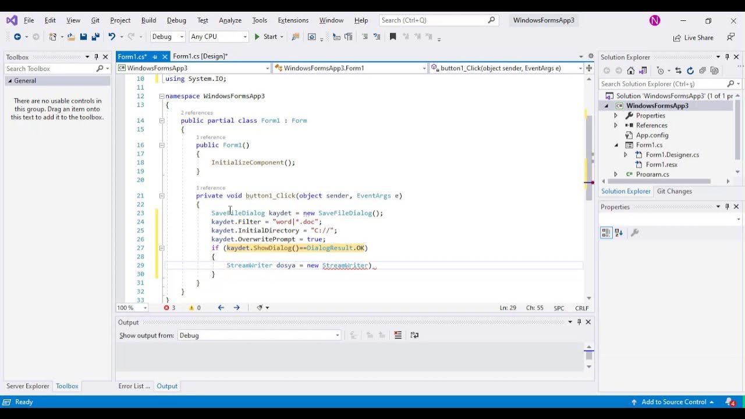
Task: Expand the Properties node in Solution Explorer
Action: (x=616, y=115)
